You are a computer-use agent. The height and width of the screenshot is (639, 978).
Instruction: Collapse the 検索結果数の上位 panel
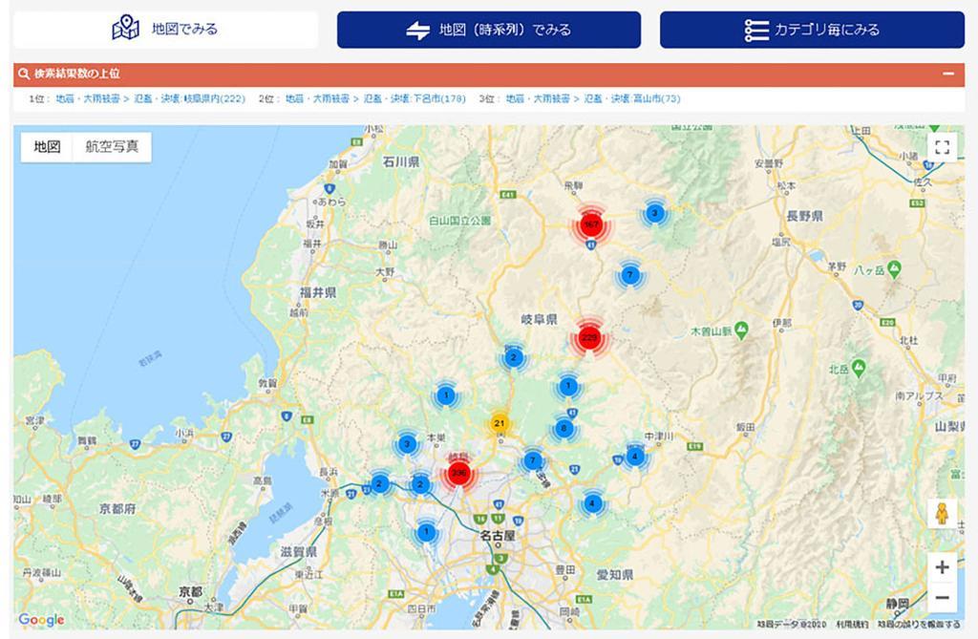pyautogui.click(x=948, y=74)
